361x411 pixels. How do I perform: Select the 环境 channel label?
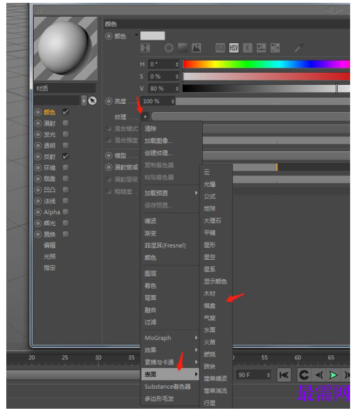click(49, 167)
